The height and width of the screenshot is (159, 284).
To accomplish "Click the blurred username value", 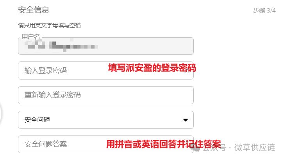I will tap(61, 45).
